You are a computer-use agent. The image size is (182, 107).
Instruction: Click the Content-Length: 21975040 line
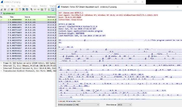71,34
